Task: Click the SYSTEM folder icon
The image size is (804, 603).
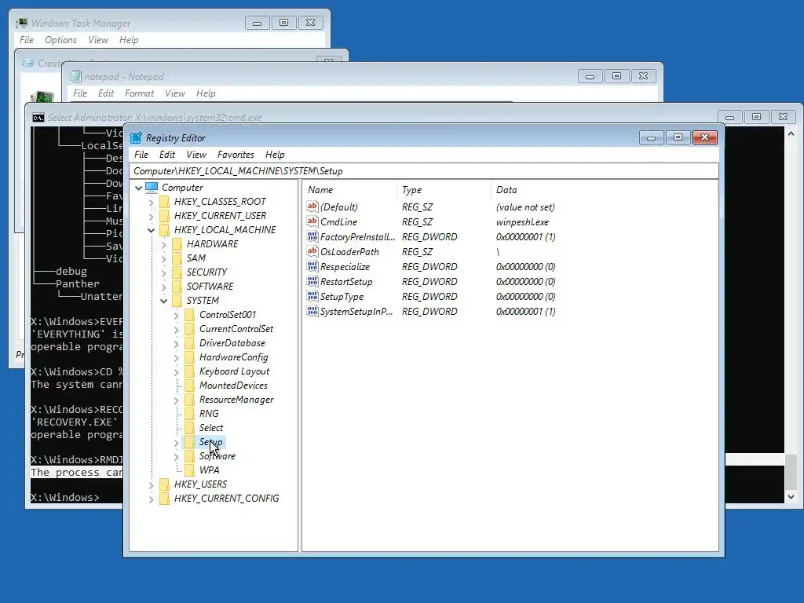Action: coord(177,301)
